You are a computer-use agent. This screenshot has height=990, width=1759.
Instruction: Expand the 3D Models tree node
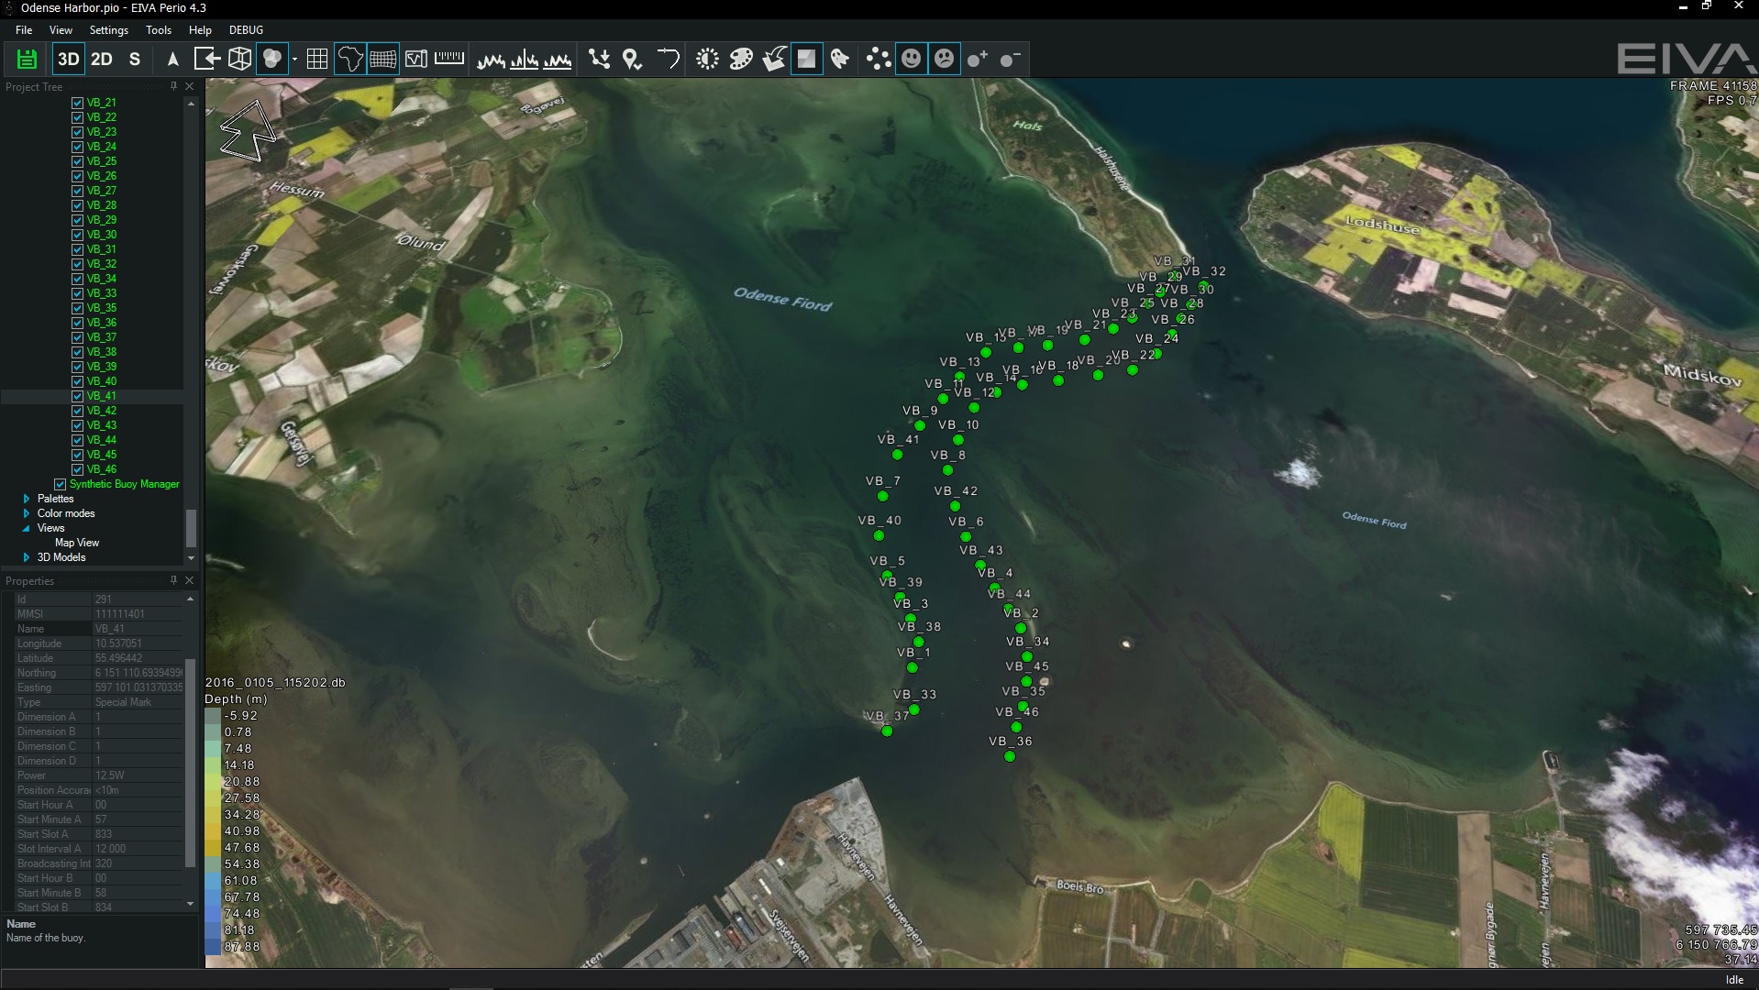pos(27,557)
